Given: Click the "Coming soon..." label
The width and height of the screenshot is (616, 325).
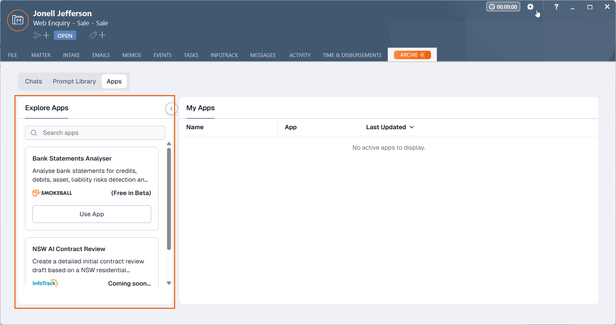Looking at the screenshot, I should (x=130, y=283).
